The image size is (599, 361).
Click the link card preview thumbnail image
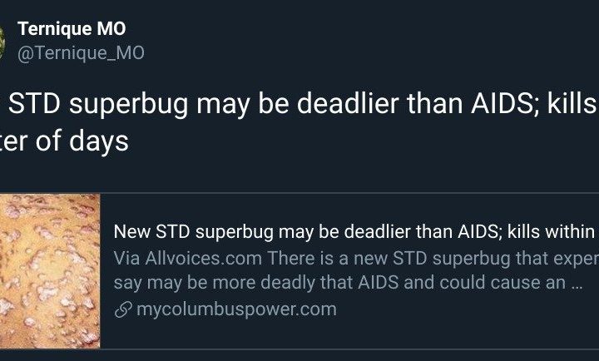(50, 271)
